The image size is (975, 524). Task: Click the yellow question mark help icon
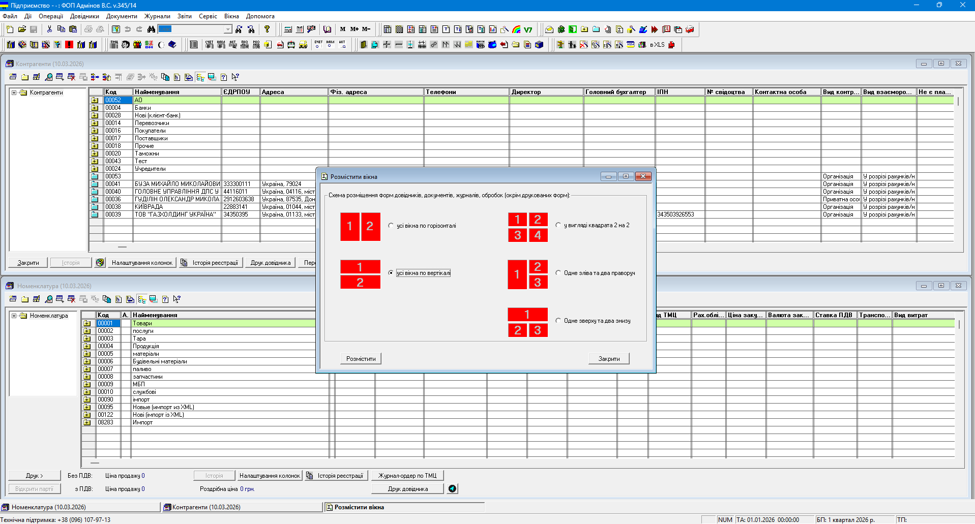267,29
